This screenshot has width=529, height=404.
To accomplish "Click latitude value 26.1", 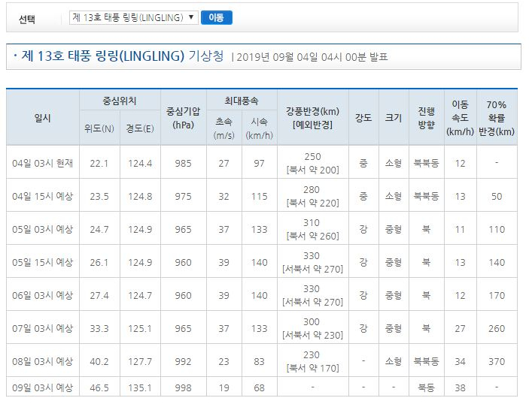I will pos(99,263).
